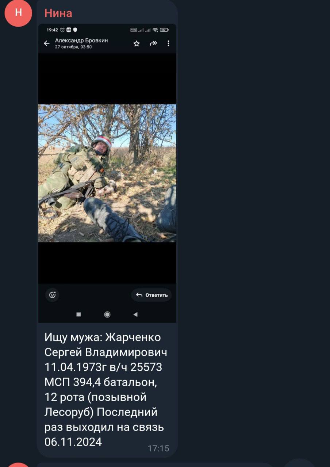Screen dimensions: 330x467
Task: Click the message text starting with Ищу мужа
Action: coord(106,390)
